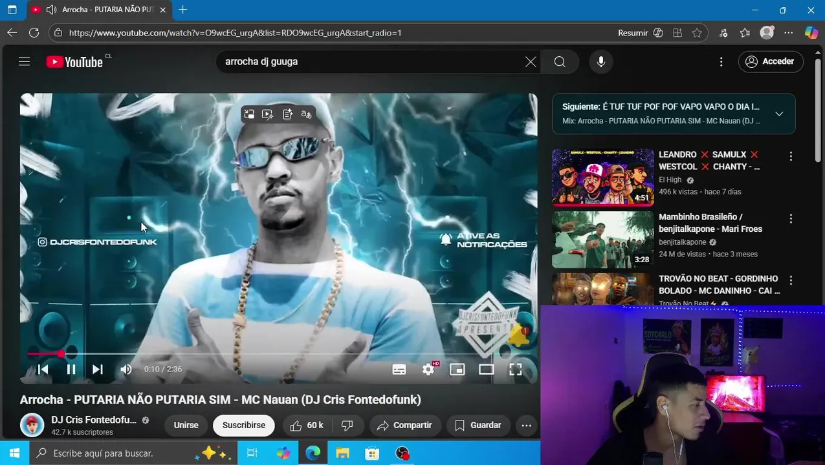Toggle theater mode on the player
825x465 pixels.
pyautogui.click(x=486, y=369)
